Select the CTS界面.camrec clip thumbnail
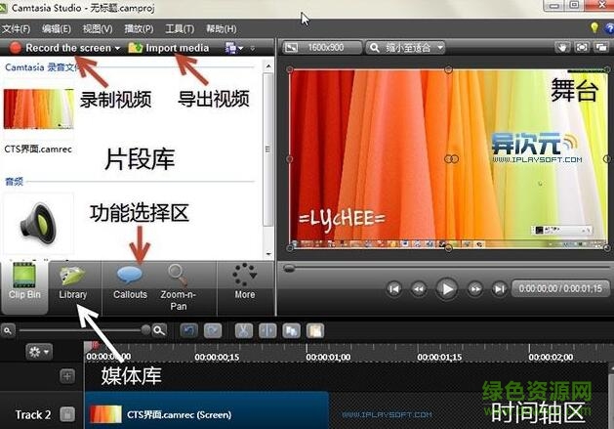614x429 pixels. click(39, 108)
